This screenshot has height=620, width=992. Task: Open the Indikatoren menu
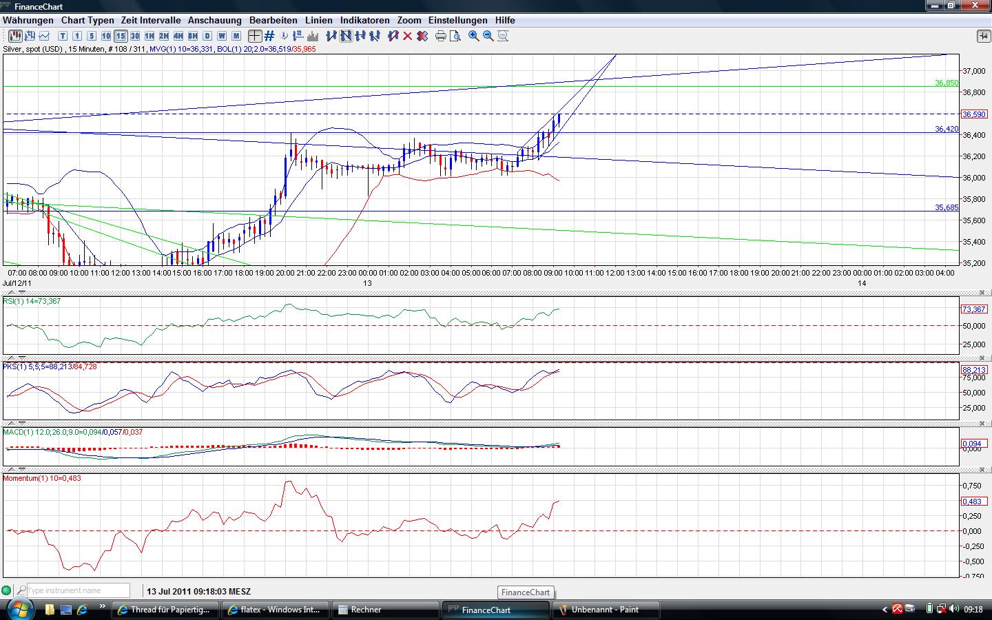tap(364, 20)
